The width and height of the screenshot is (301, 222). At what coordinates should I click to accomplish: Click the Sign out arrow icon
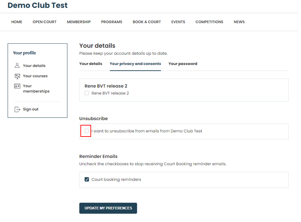click(17, 109)
